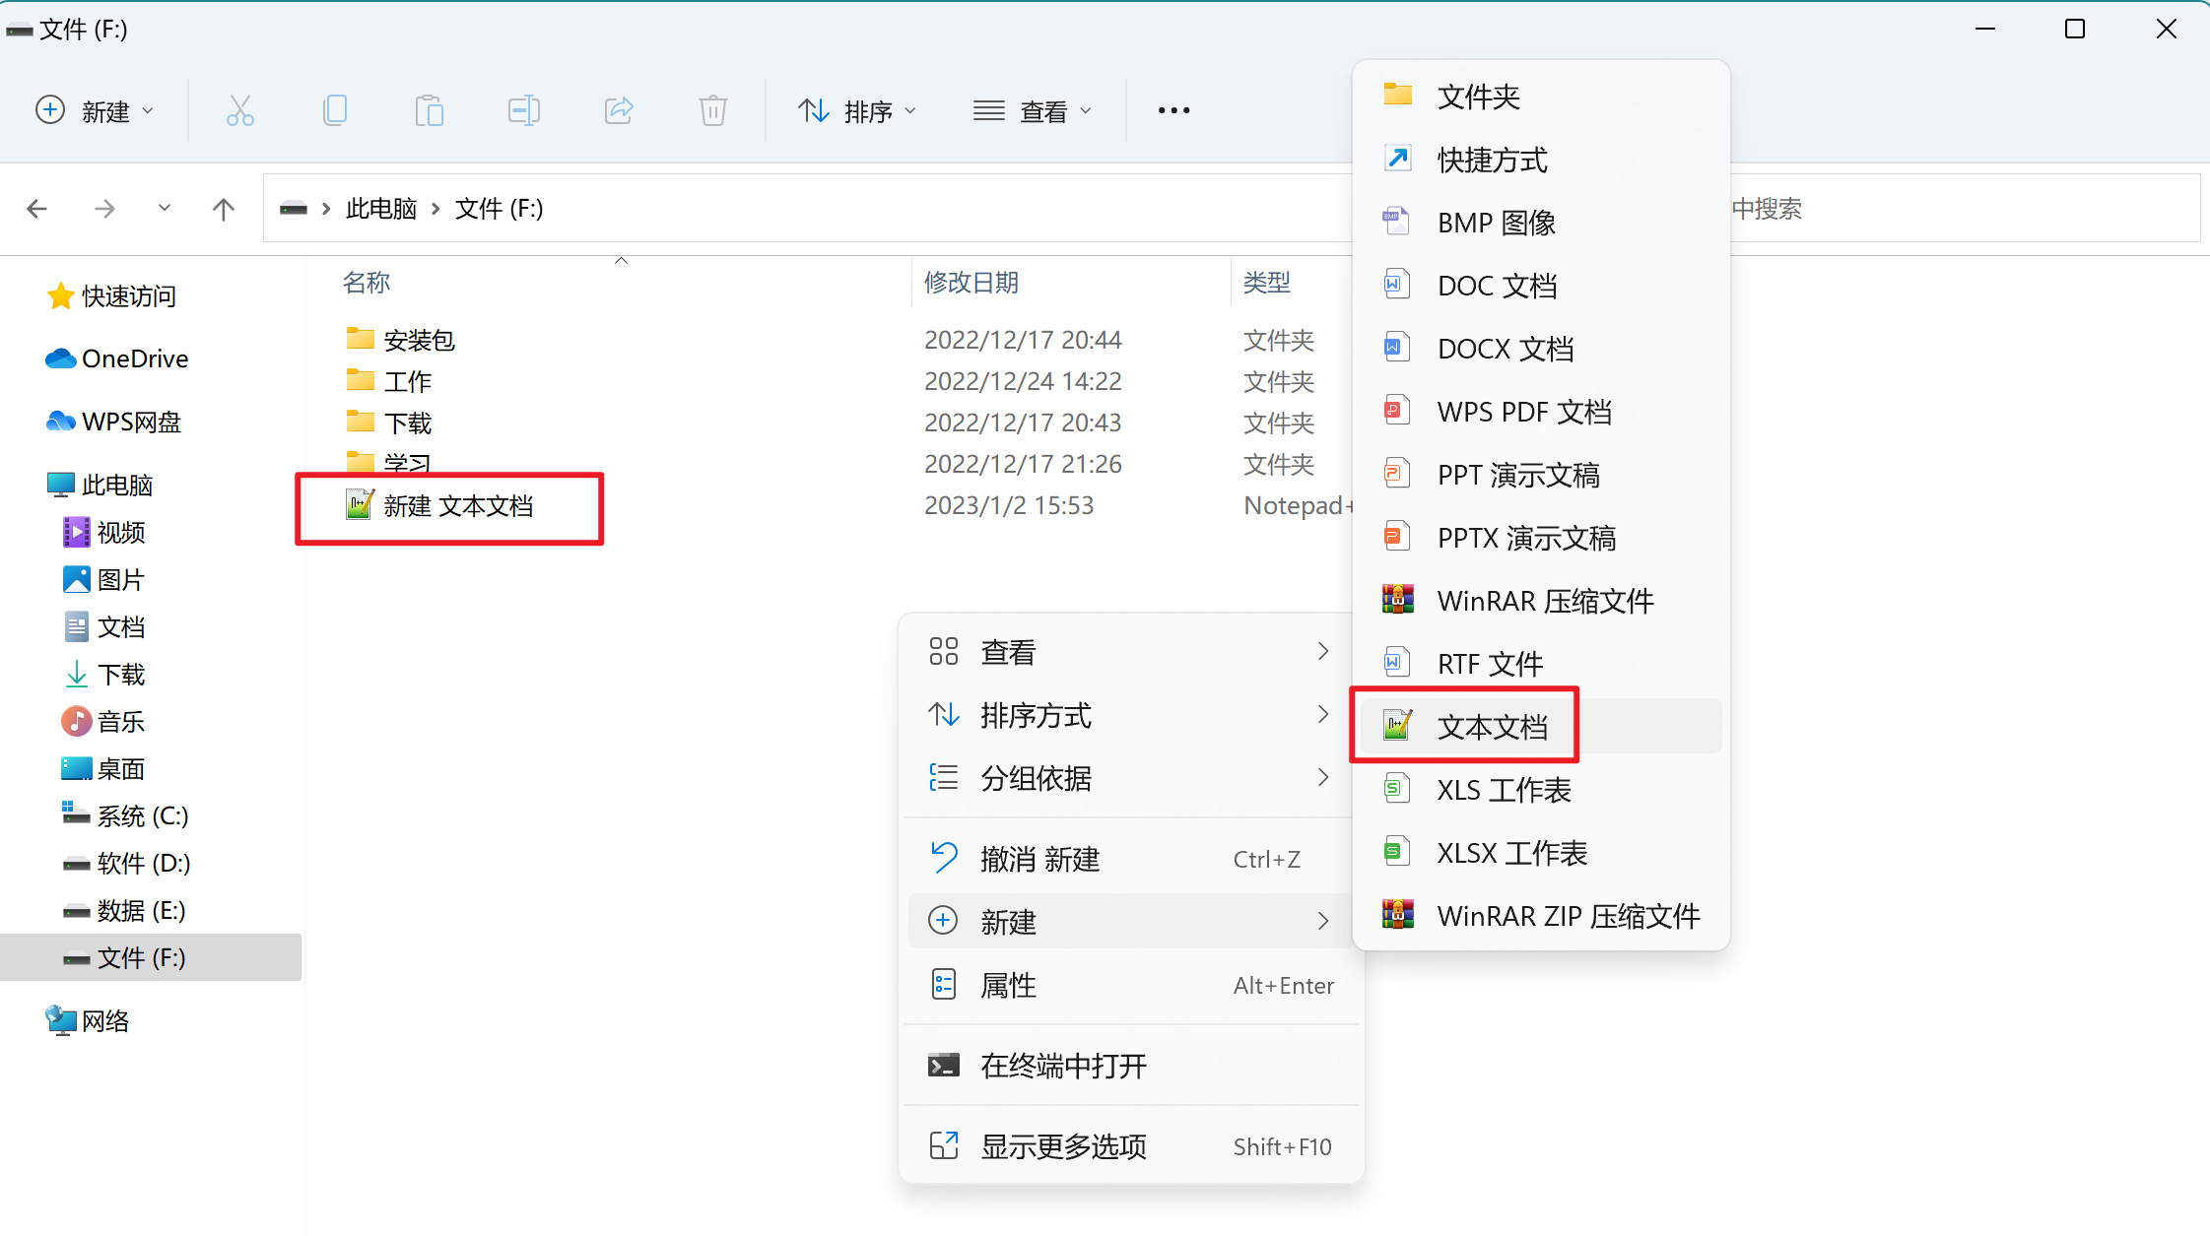2210x1236 pixels.
Task: Click the Rename icon in the toolbar
Action: click(524, 110)
